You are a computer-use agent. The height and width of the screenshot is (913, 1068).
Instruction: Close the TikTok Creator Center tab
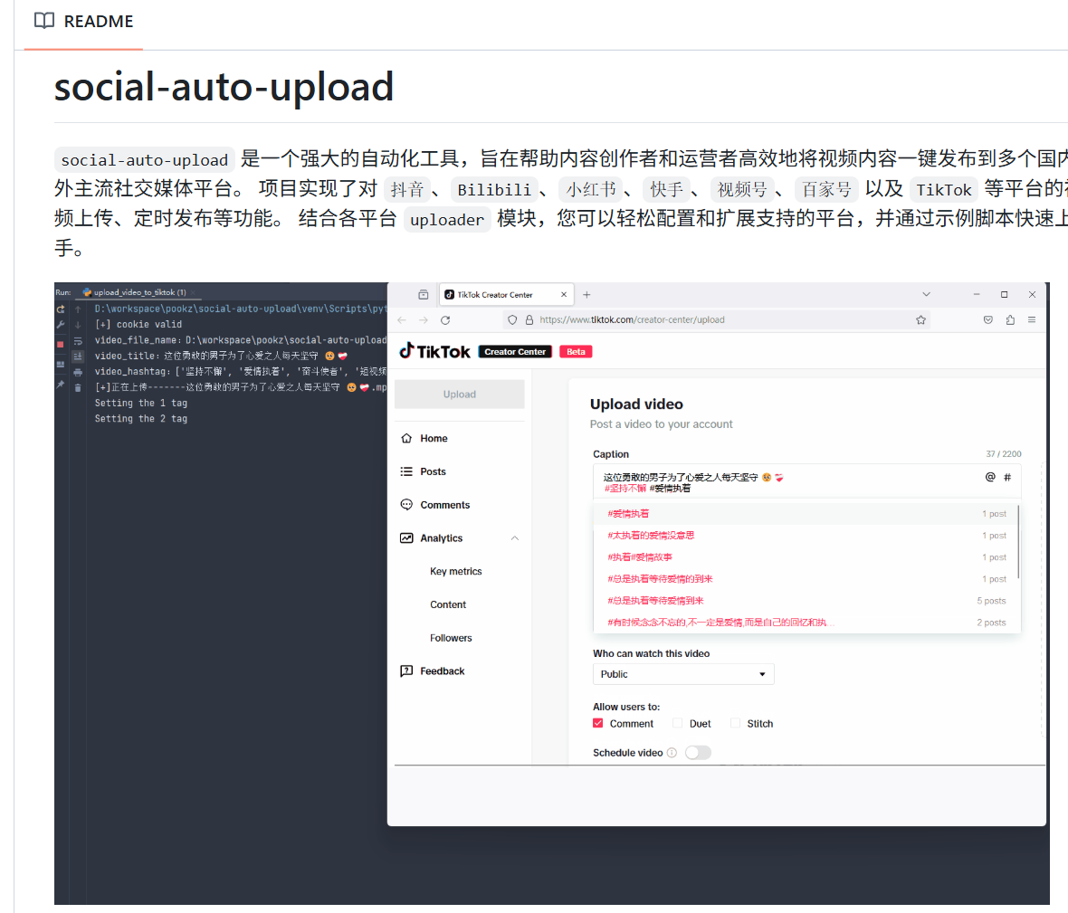tap(564, 295)
